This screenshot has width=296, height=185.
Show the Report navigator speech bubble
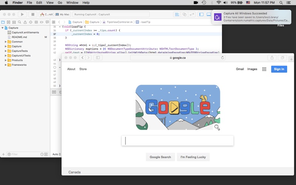47,22
